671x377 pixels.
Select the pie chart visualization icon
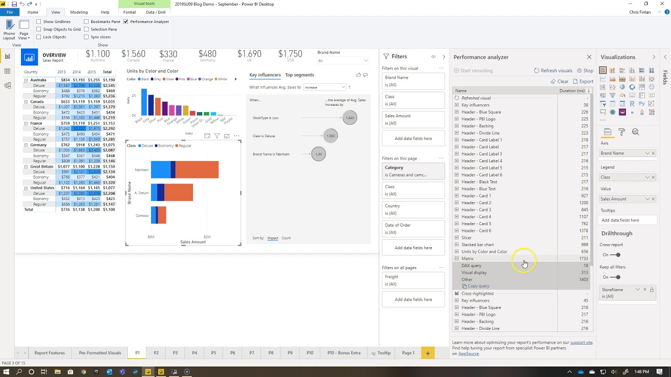pyautogui.click(x=622, y=87)
